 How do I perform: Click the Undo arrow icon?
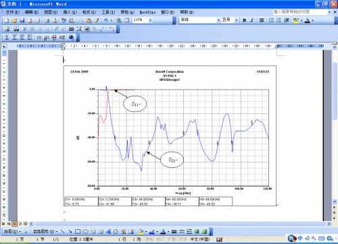click(x=105, y=20)
